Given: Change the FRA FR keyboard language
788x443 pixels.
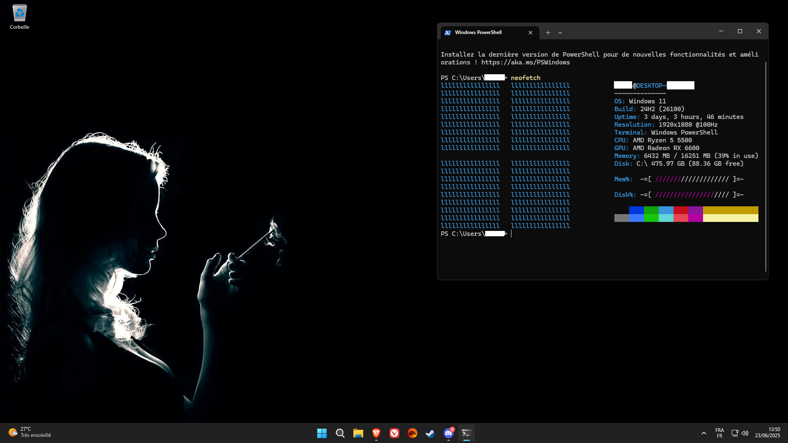Looking at the screenshot, I should (x=719, y=433).
